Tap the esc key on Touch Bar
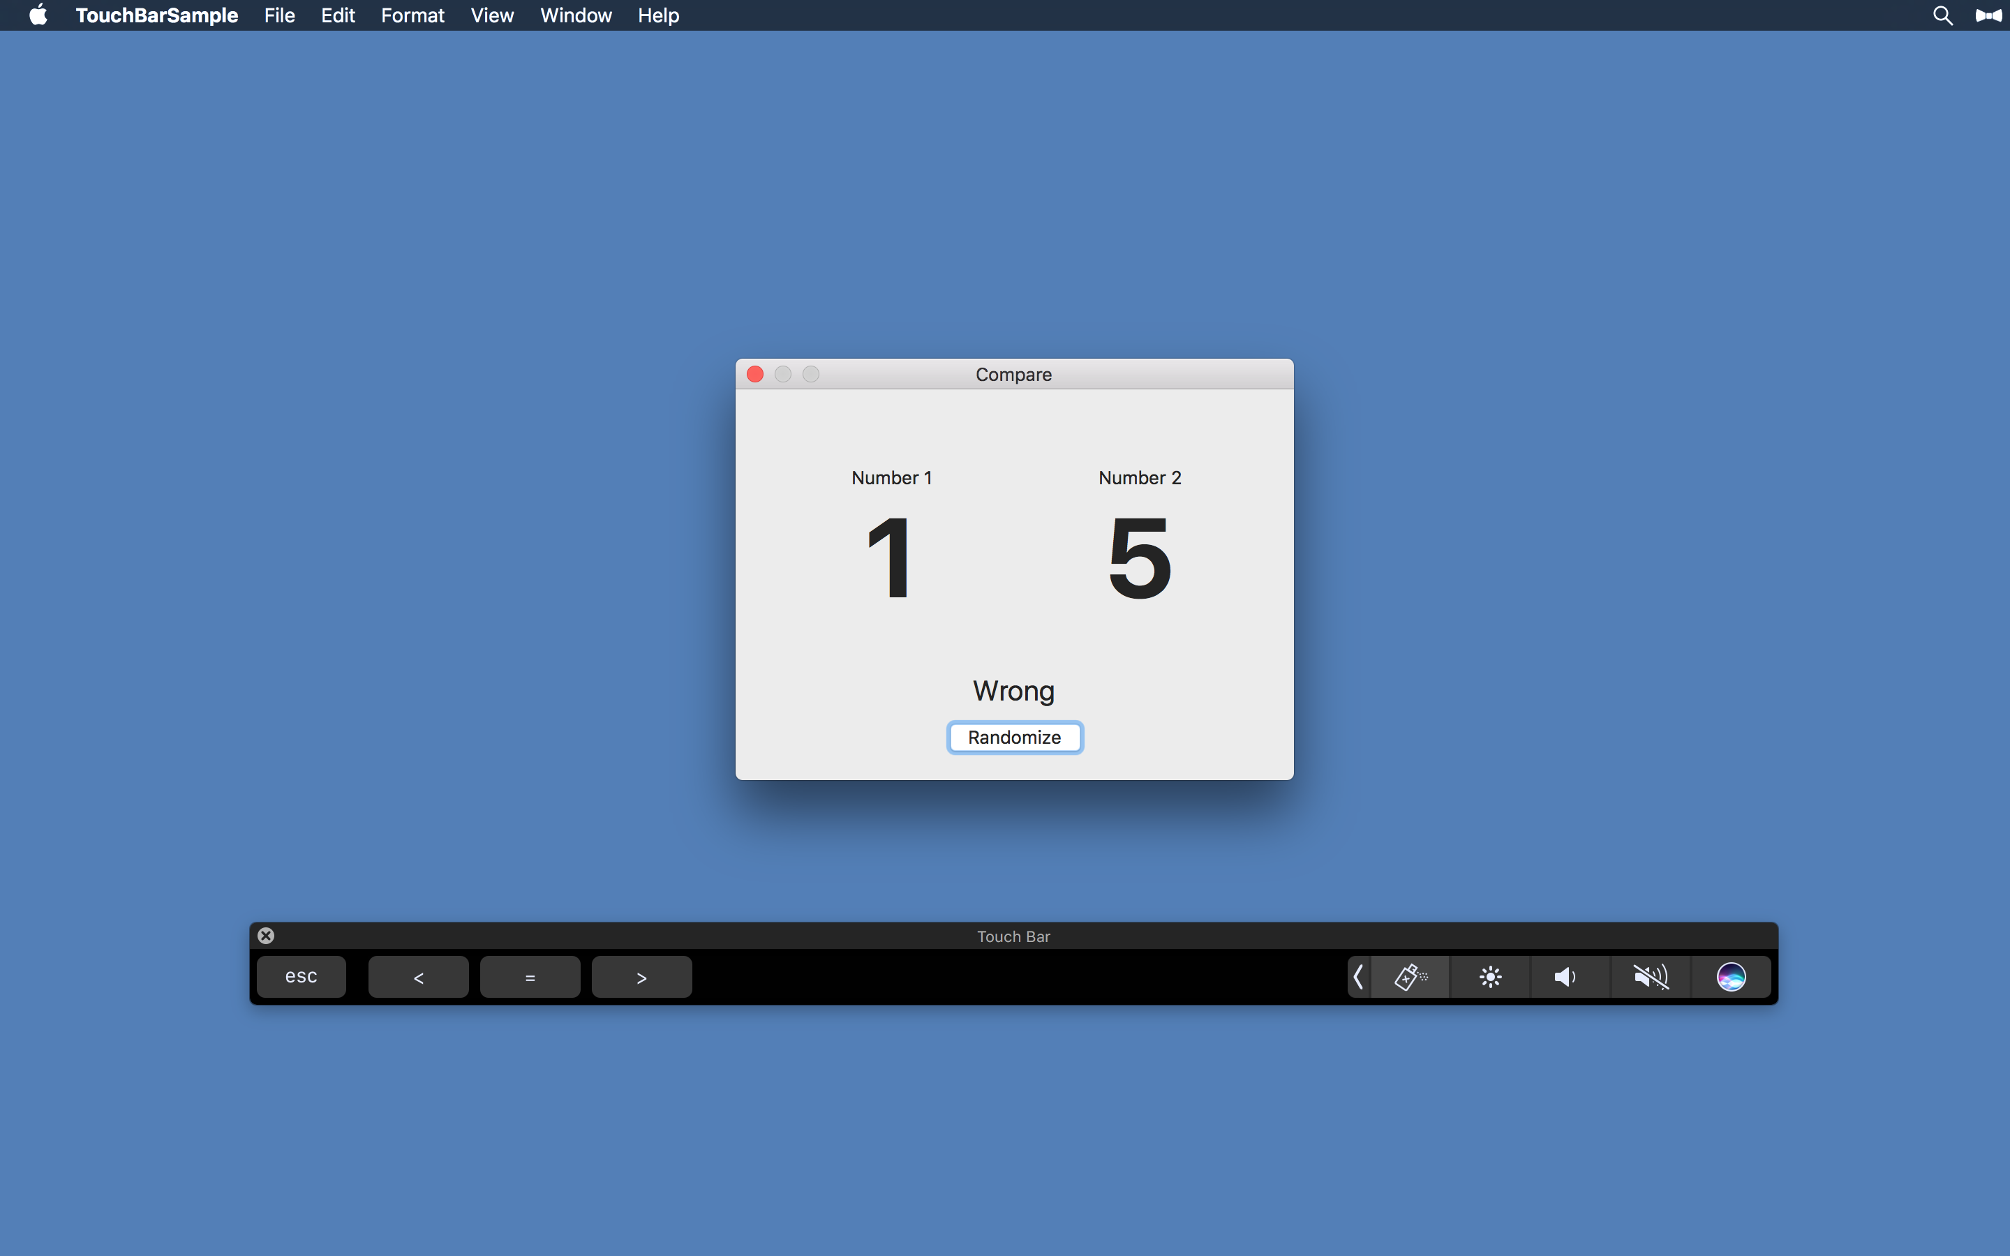This screenshot has height=1256, width=2010. pos(301,977)
